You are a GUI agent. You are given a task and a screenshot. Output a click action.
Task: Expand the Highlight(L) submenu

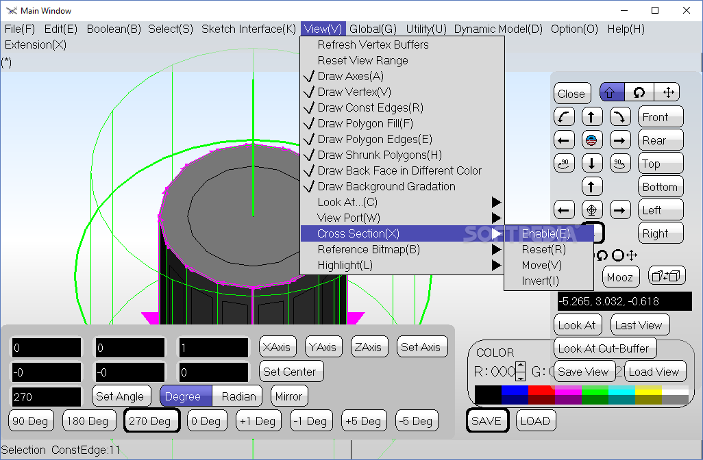[402, 265]
